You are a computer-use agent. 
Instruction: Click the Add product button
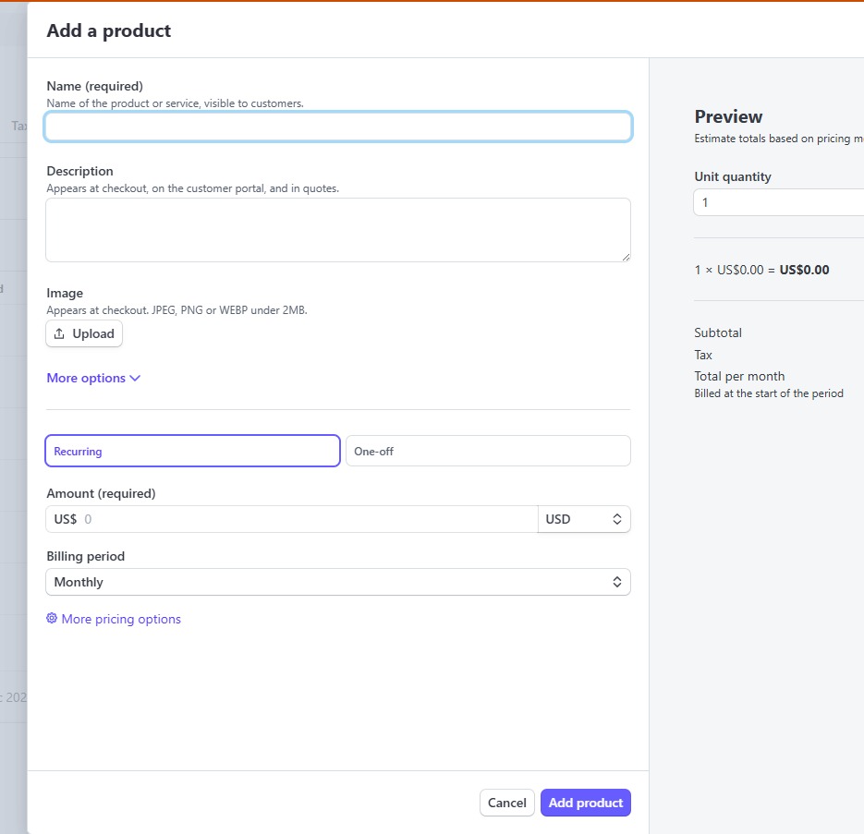coord(585,803)
